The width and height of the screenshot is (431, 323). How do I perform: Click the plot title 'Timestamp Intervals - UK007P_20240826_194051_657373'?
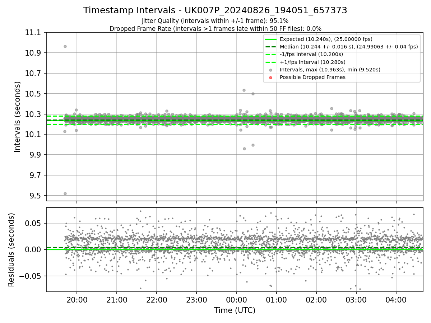(215, 10)
